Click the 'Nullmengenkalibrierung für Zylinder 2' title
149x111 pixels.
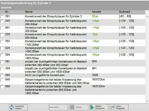coord(26,3)
